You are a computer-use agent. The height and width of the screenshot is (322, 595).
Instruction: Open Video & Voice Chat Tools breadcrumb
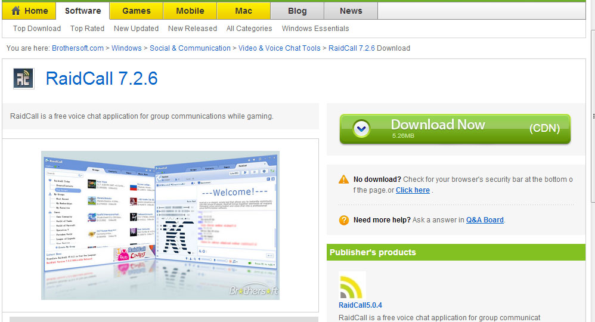pyautogui.click(x=279, y=48)
